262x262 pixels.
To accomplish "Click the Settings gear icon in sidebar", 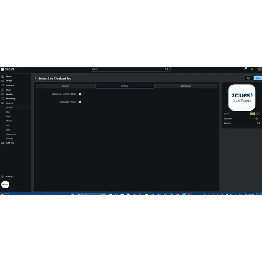I will pyautogui.click(x=3, y=177).
